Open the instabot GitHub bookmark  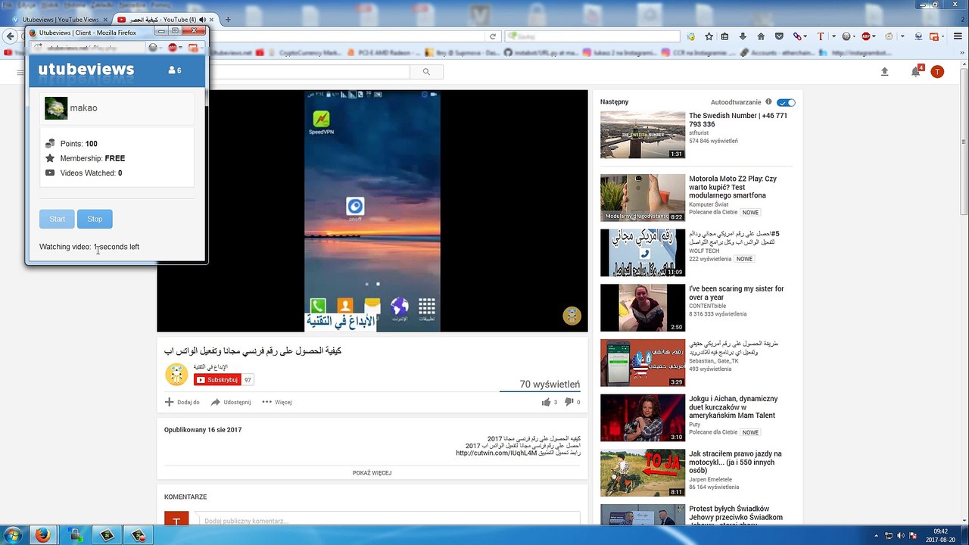(541, 53)
